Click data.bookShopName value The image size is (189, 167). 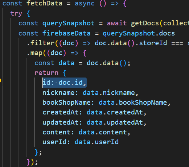[133, 103]
